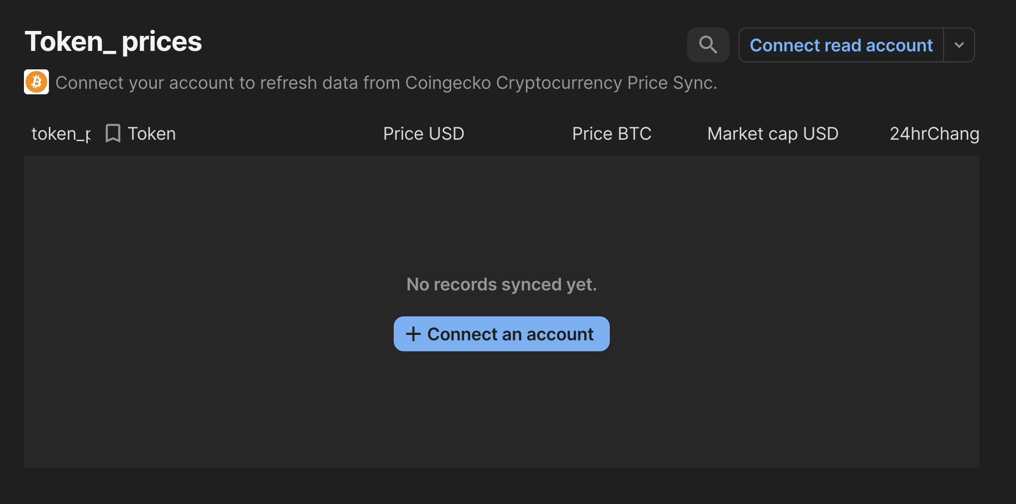Click the bookmark icon beside Token

click(113, 134)
